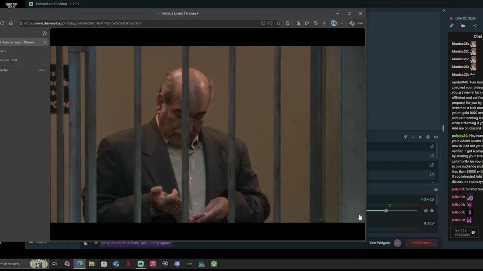Reload page with browser refresh icon
The height and width of the screenshot is (271, 483).
[2, 23]
